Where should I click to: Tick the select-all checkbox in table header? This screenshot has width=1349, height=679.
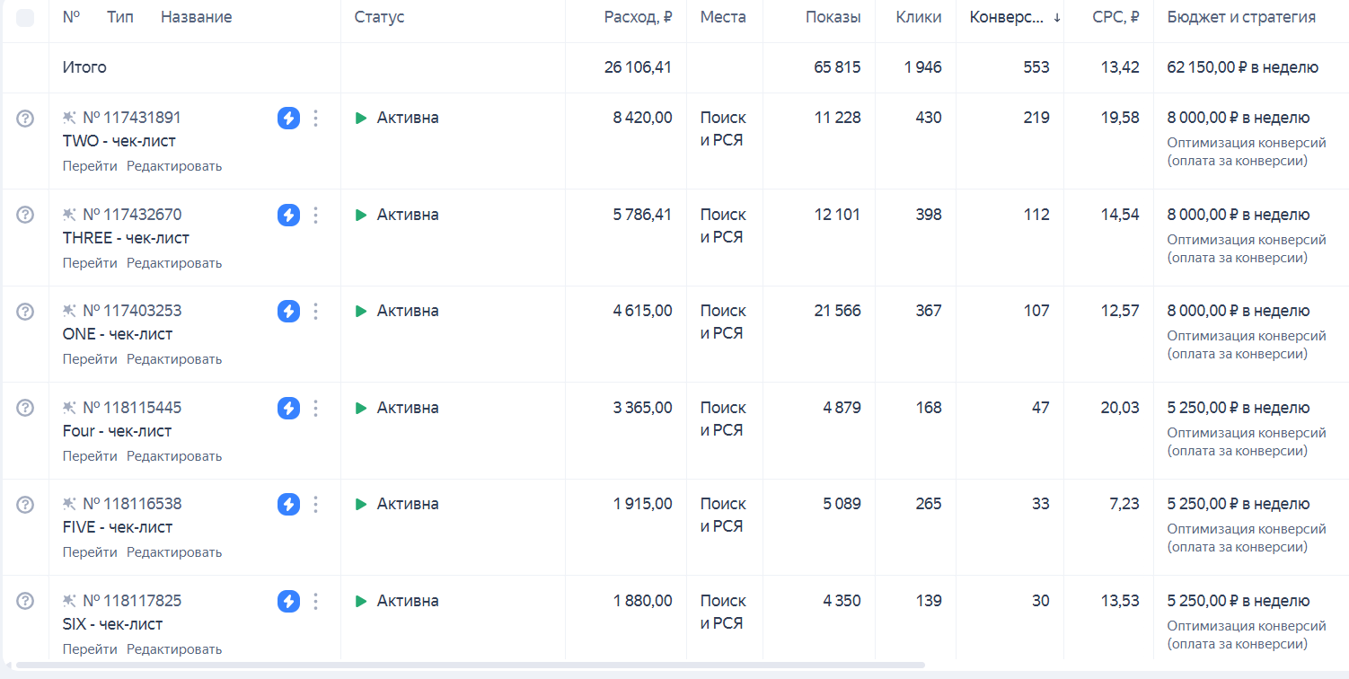pyautogui.click(x=25, y=18)
